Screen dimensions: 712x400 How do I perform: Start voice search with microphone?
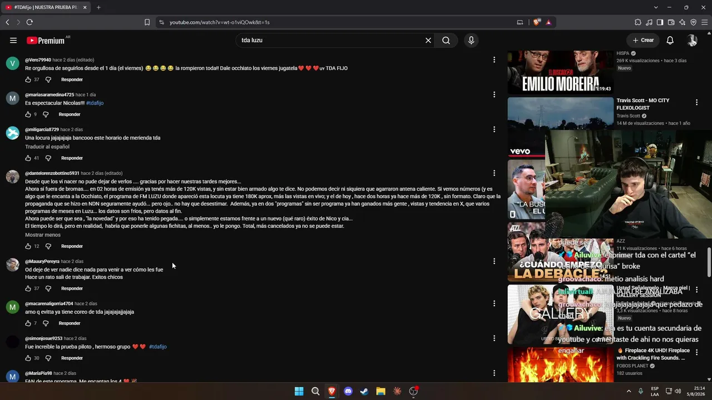tap(471, 40)
